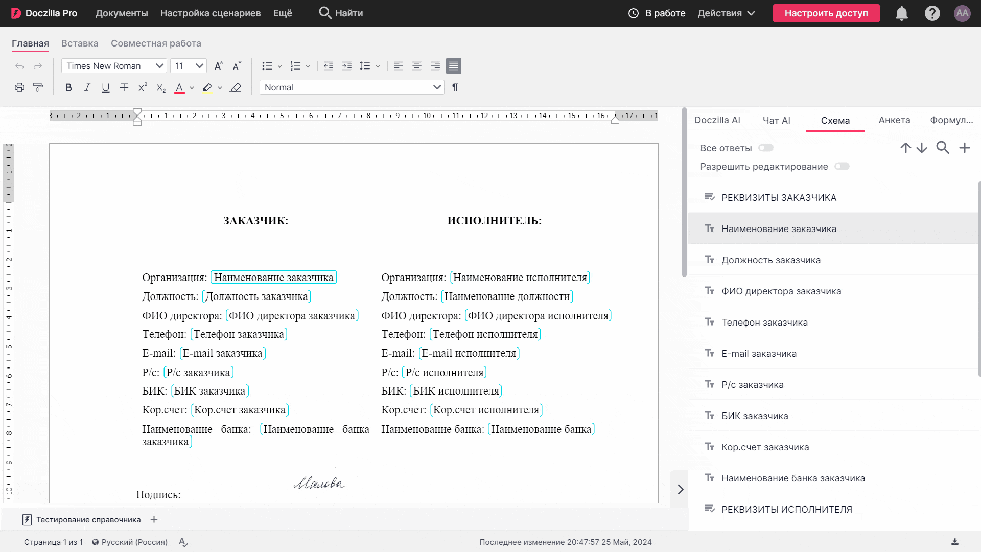Open the Normal paragraph style dropdown
The height and width of the screenshot is (552, 981).
pos(352,87)
